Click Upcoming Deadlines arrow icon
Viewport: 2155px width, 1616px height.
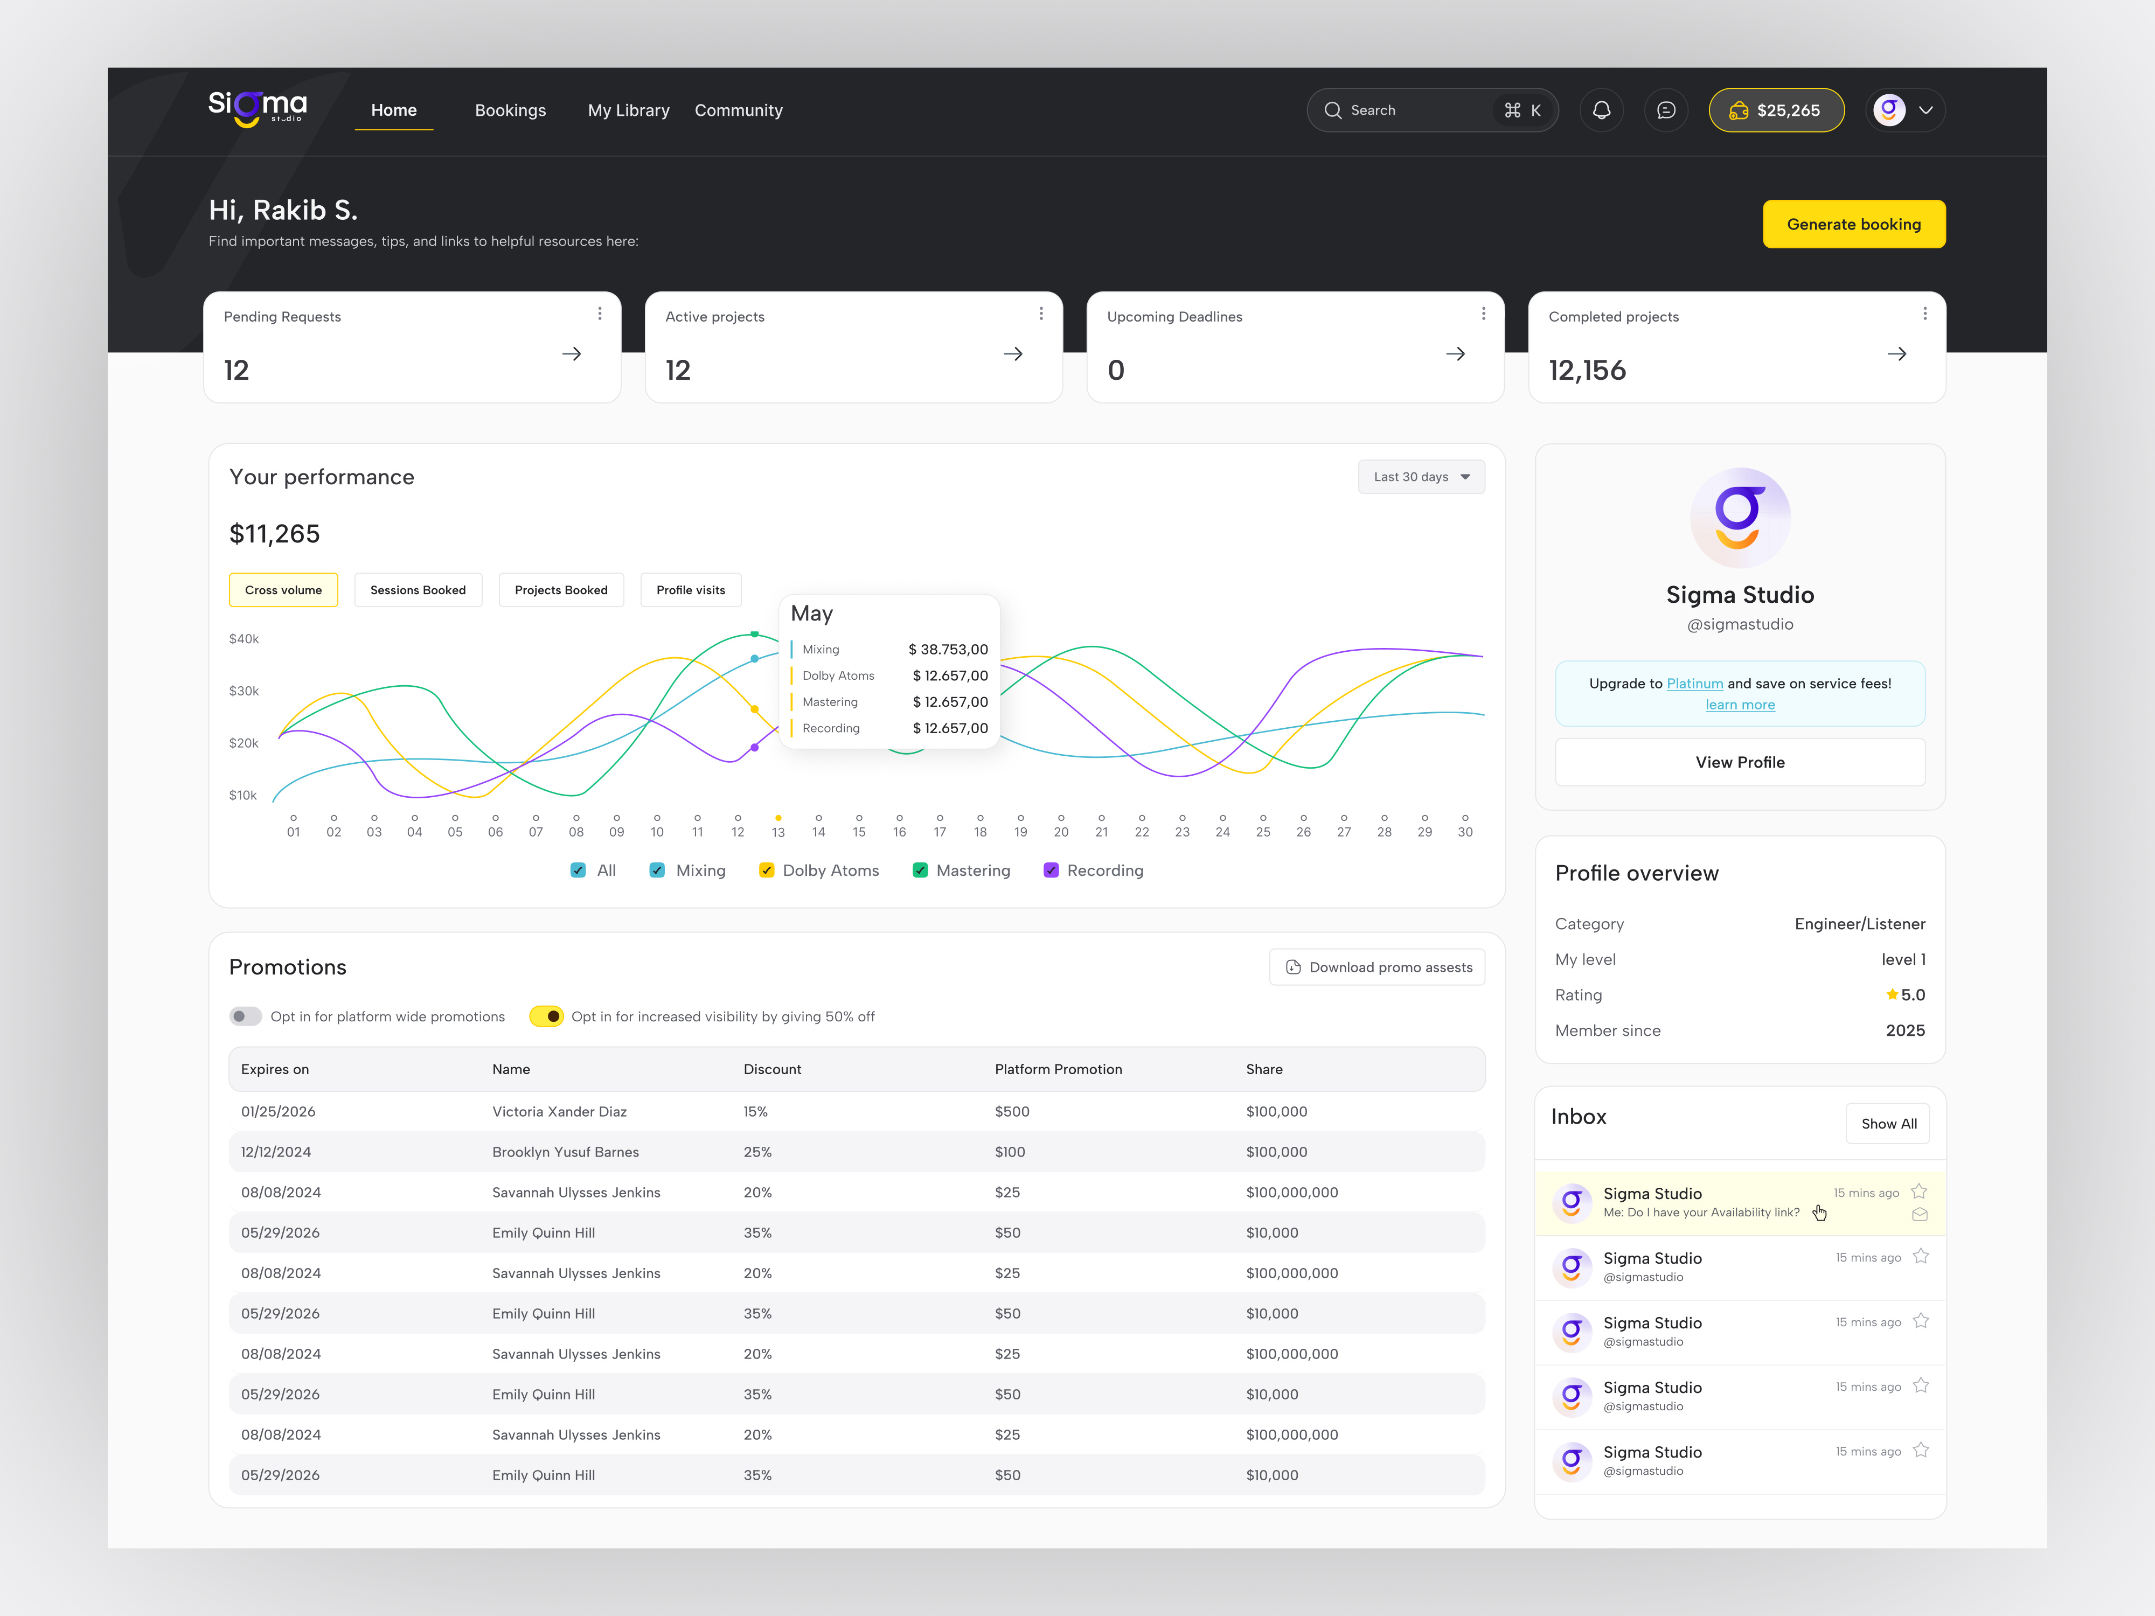[1456, 354]
